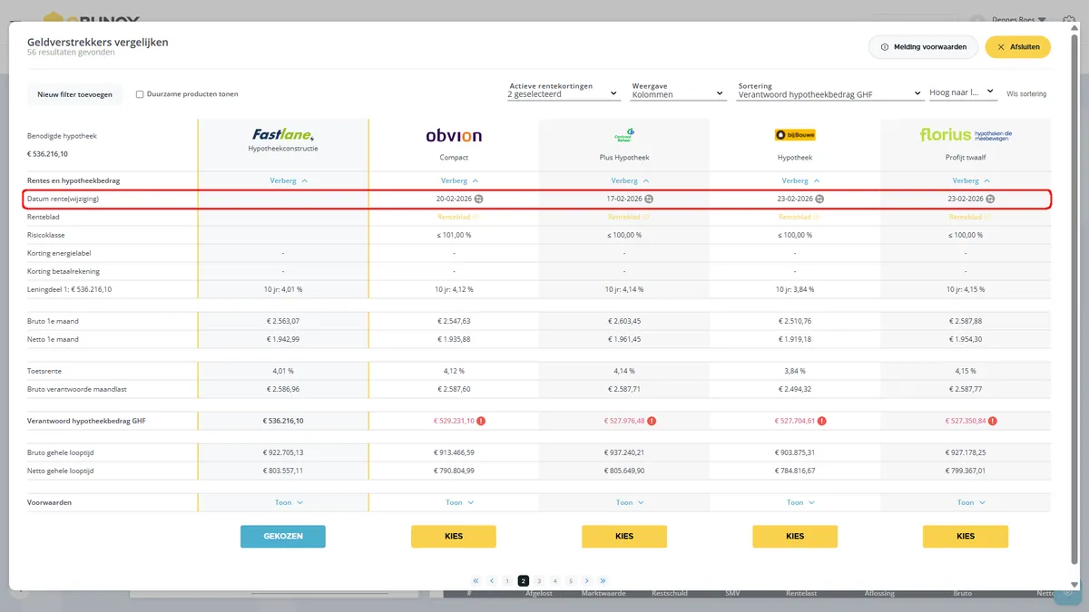1089x612 pixels.
Task: Click the Centraal Beheer logo
Action: point(624,135)
